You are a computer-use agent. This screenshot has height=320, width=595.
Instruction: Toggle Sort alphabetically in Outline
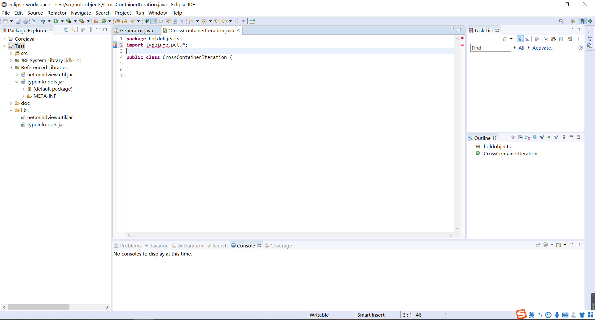coord(527,137)
